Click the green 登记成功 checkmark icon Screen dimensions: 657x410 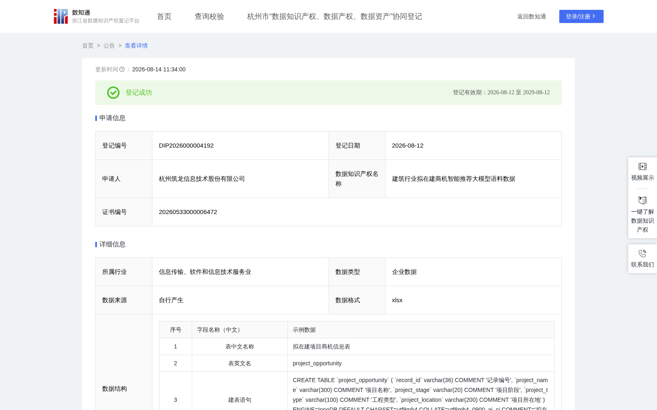[x=113, y=93]
